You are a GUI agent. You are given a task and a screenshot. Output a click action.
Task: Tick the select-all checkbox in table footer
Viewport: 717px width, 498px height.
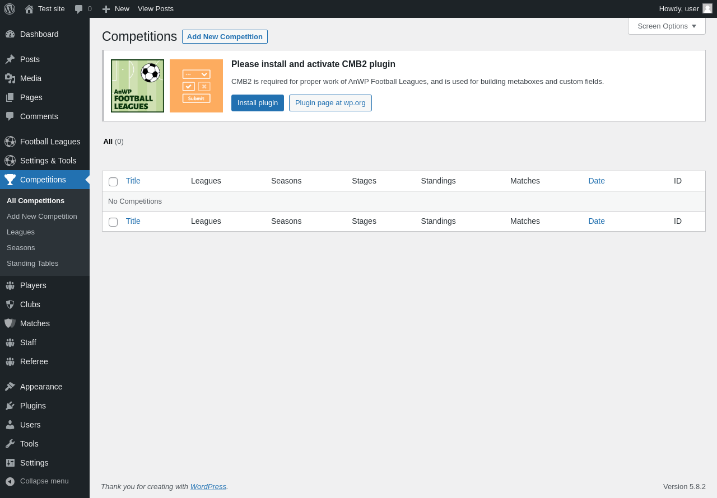(x=113, y=222)
